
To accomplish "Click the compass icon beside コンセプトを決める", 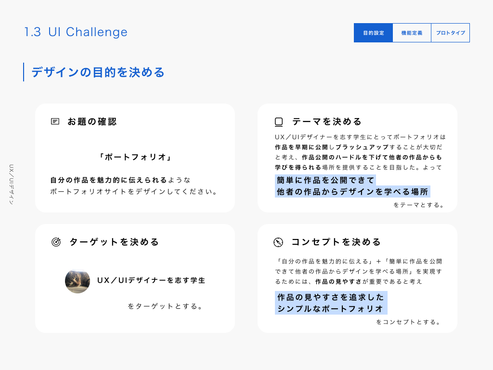I will (x=278, y=242).
